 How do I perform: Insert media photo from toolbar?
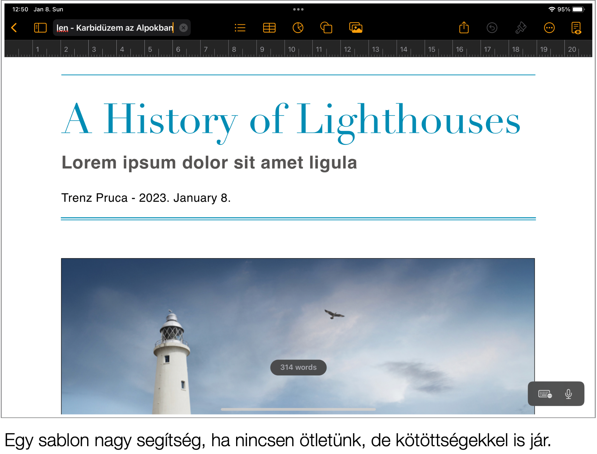point(356,28)
